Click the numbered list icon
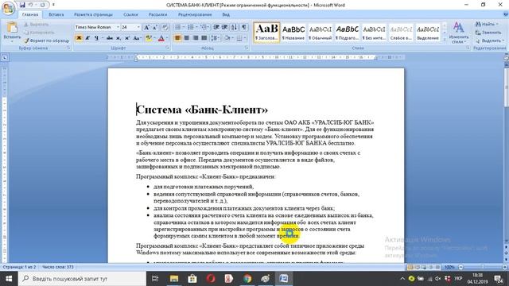Viewport: 509px width, 286px height. (191, 27)
